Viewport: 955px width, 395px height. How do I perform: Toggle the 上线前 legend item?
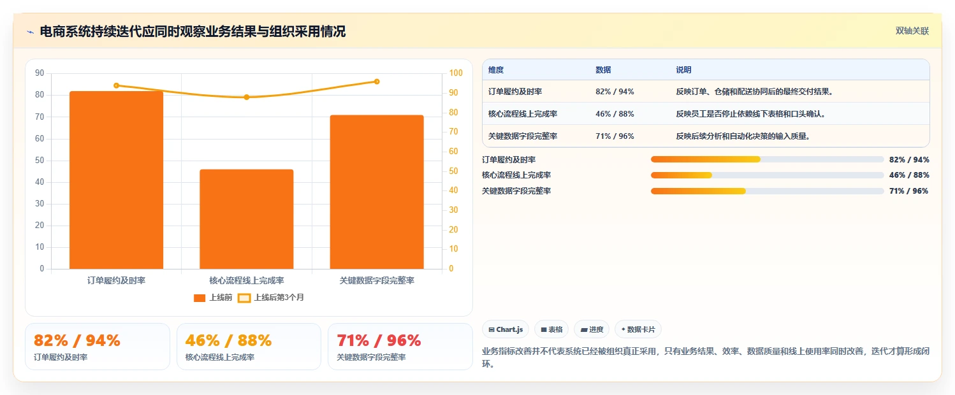pyautogui.click(x=213, y=298)
